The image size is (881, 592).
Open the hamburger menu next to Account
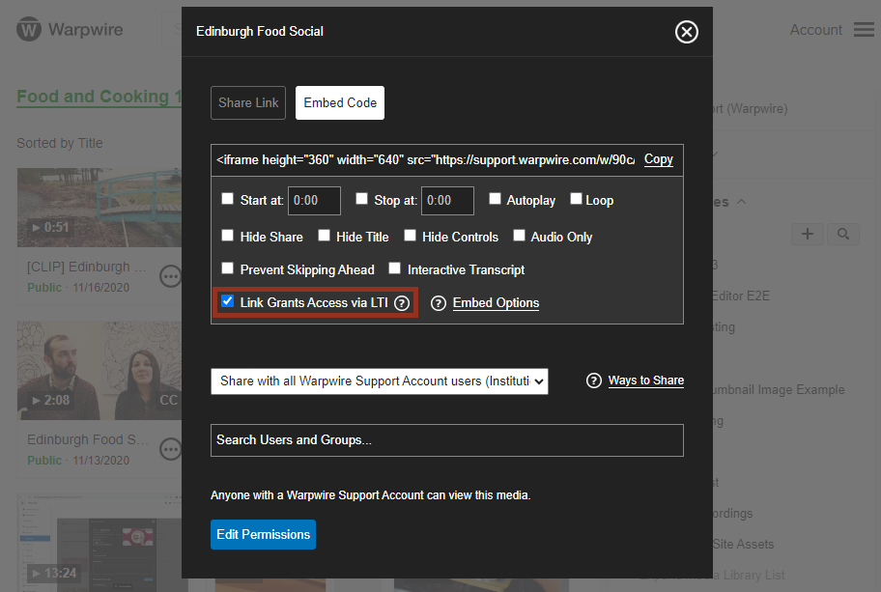(x=864, y=30)
